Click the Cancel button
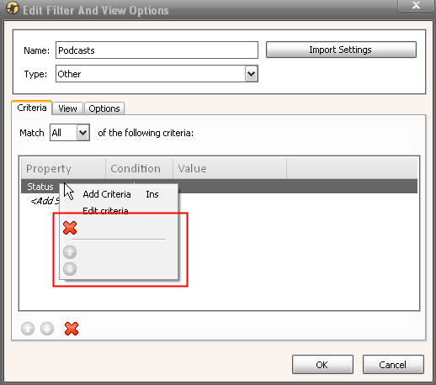Screen dimensions: 436x385 [393, 365]
